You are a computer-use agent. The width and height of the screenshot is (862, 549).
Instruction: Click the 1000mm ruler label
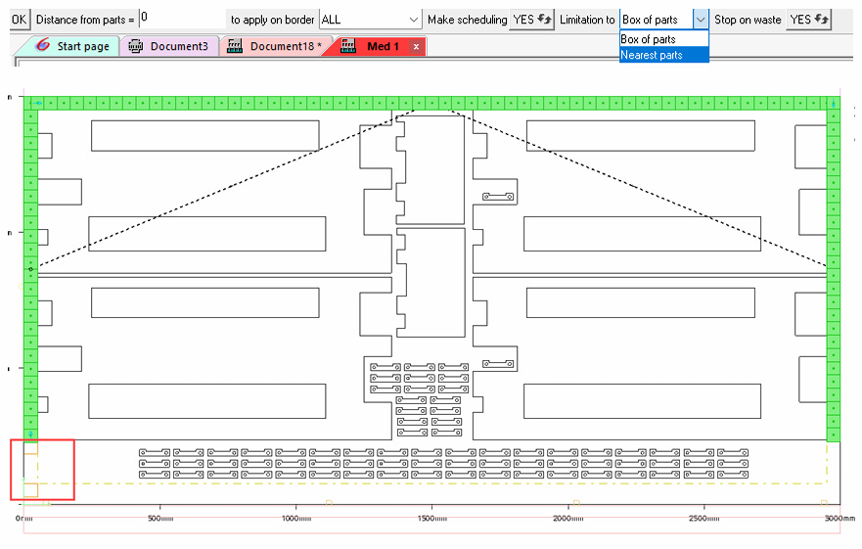(x=296, y=519)
